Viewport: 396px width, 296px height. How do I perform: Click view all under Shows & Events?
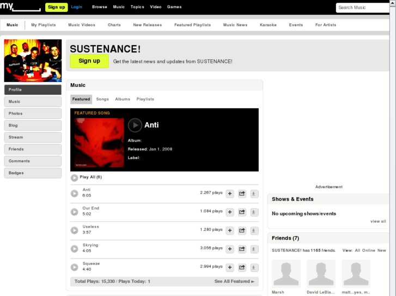378,222
